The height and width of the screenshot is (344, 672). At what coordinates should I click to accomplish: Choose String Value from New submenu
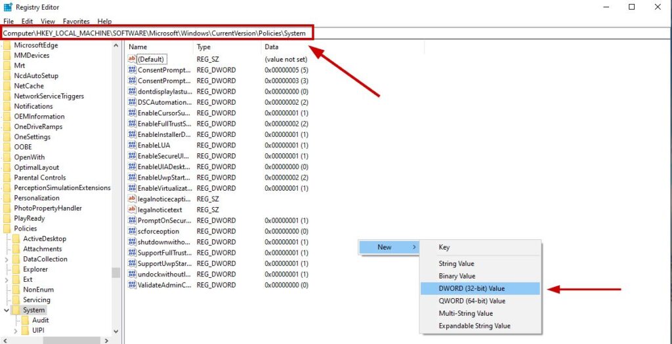[x=480, y=263]
